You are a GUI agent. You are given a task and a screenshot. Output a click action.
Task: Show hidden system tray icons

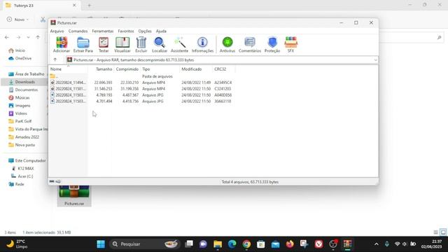point(377,244)
